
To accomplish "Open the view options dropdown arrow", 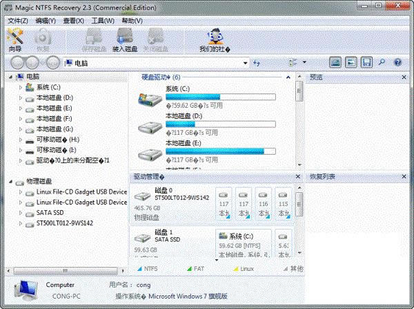I will point(304,62).
